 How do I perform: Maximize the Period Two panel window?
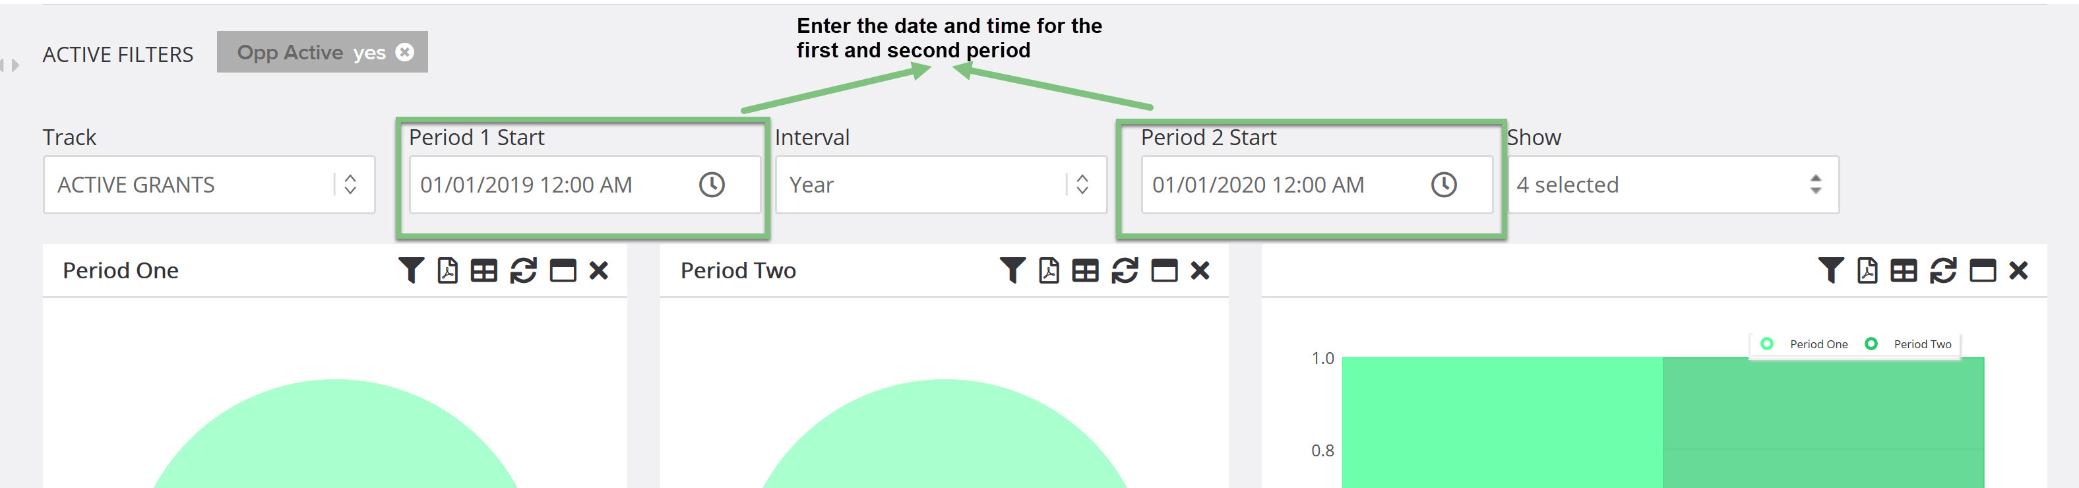point(1164,270)
